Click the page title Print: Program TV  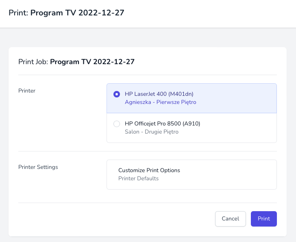66,13
